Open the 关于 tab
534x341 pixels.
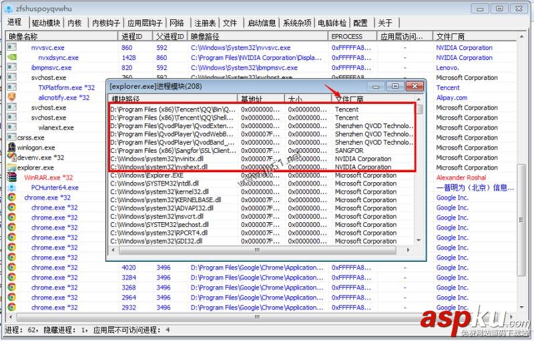[385, 23]
